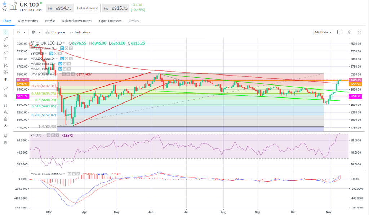Screen dimensions: 369x215
Task: Open the object tree layers icon
Action: coord(6,136)
